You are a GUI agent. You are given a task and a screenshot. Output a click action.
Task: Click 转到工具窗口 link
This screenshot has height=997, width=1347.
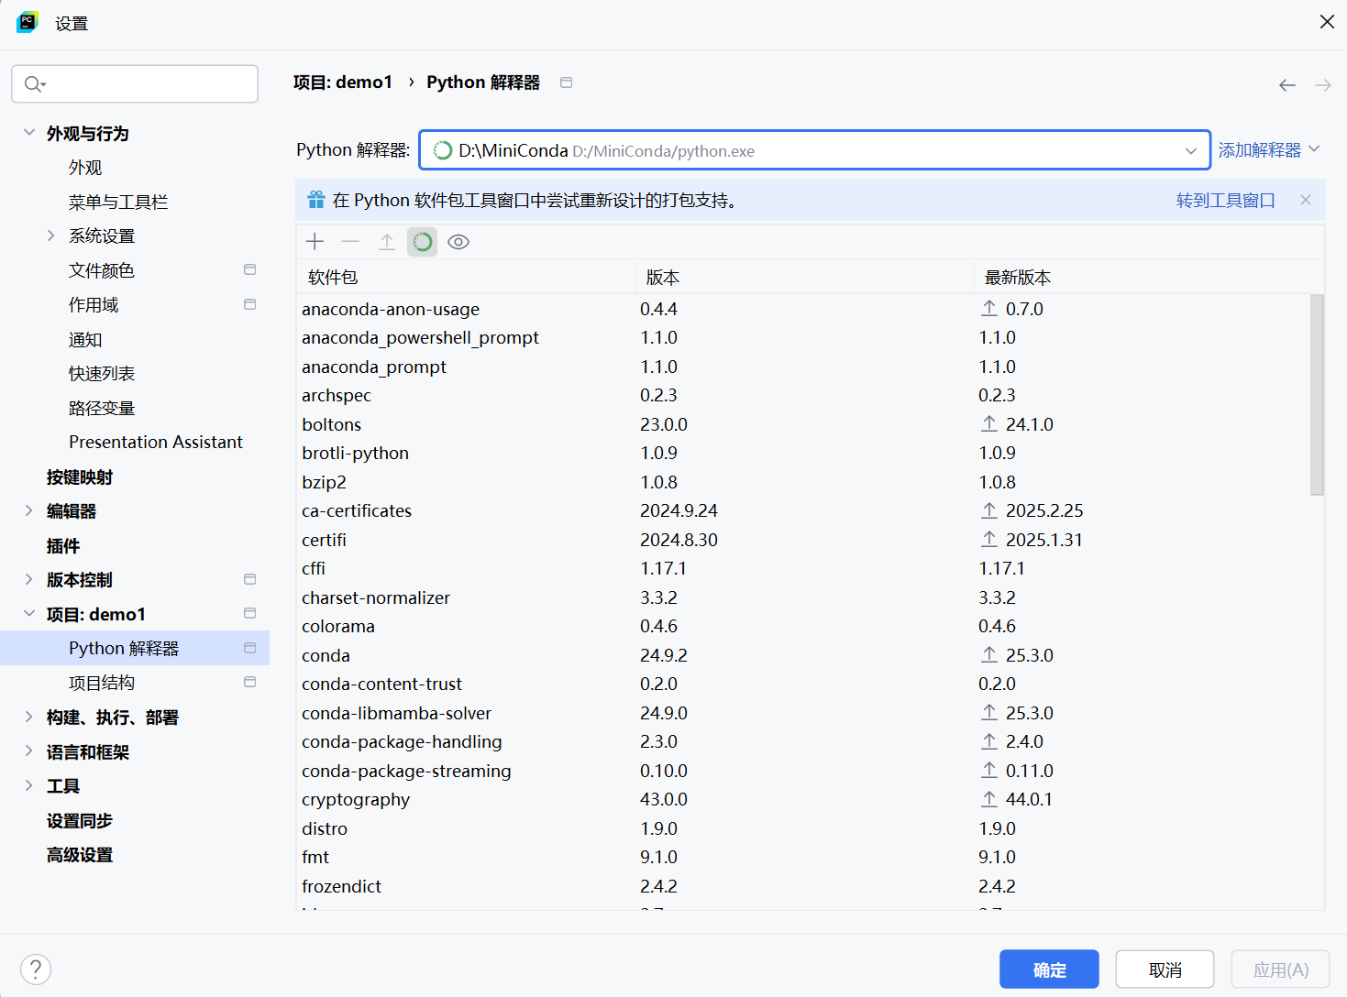pos(1226,200)
